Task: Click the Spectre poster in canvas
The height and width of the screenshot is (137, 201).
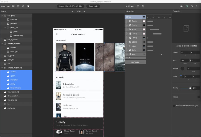Action: tap(65, 57)
